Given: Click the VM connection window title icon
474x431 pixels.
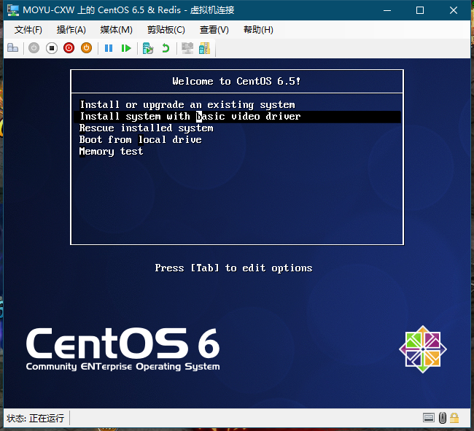Looking at the screenshot, I should (13, 10).
